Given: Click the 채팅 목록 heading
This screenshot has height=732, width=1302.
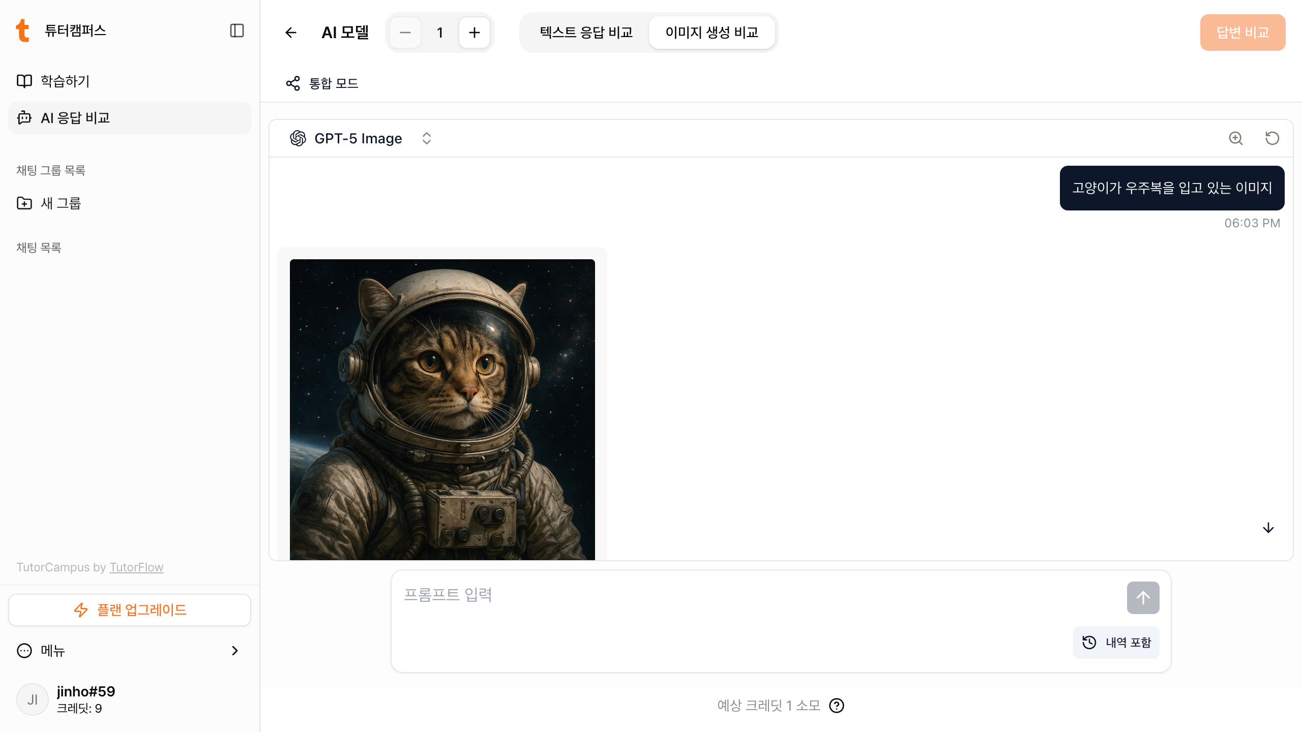Looking at the screenshot, I should click(x=39, y=248).
